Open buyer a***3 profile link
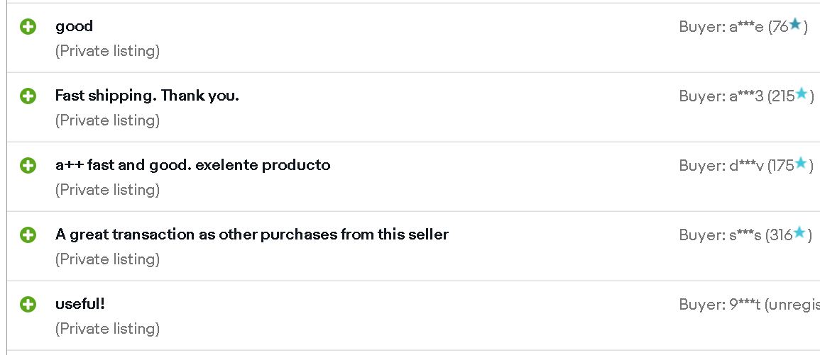 746,96
